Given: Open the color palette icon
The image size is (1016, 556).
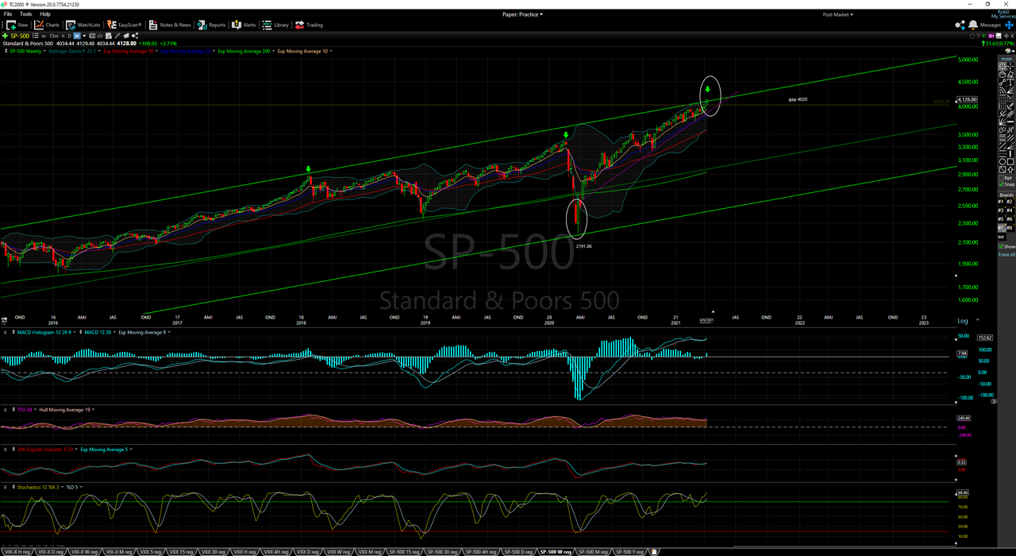Looking at the screenshot, I should (x=1007, y=50).
